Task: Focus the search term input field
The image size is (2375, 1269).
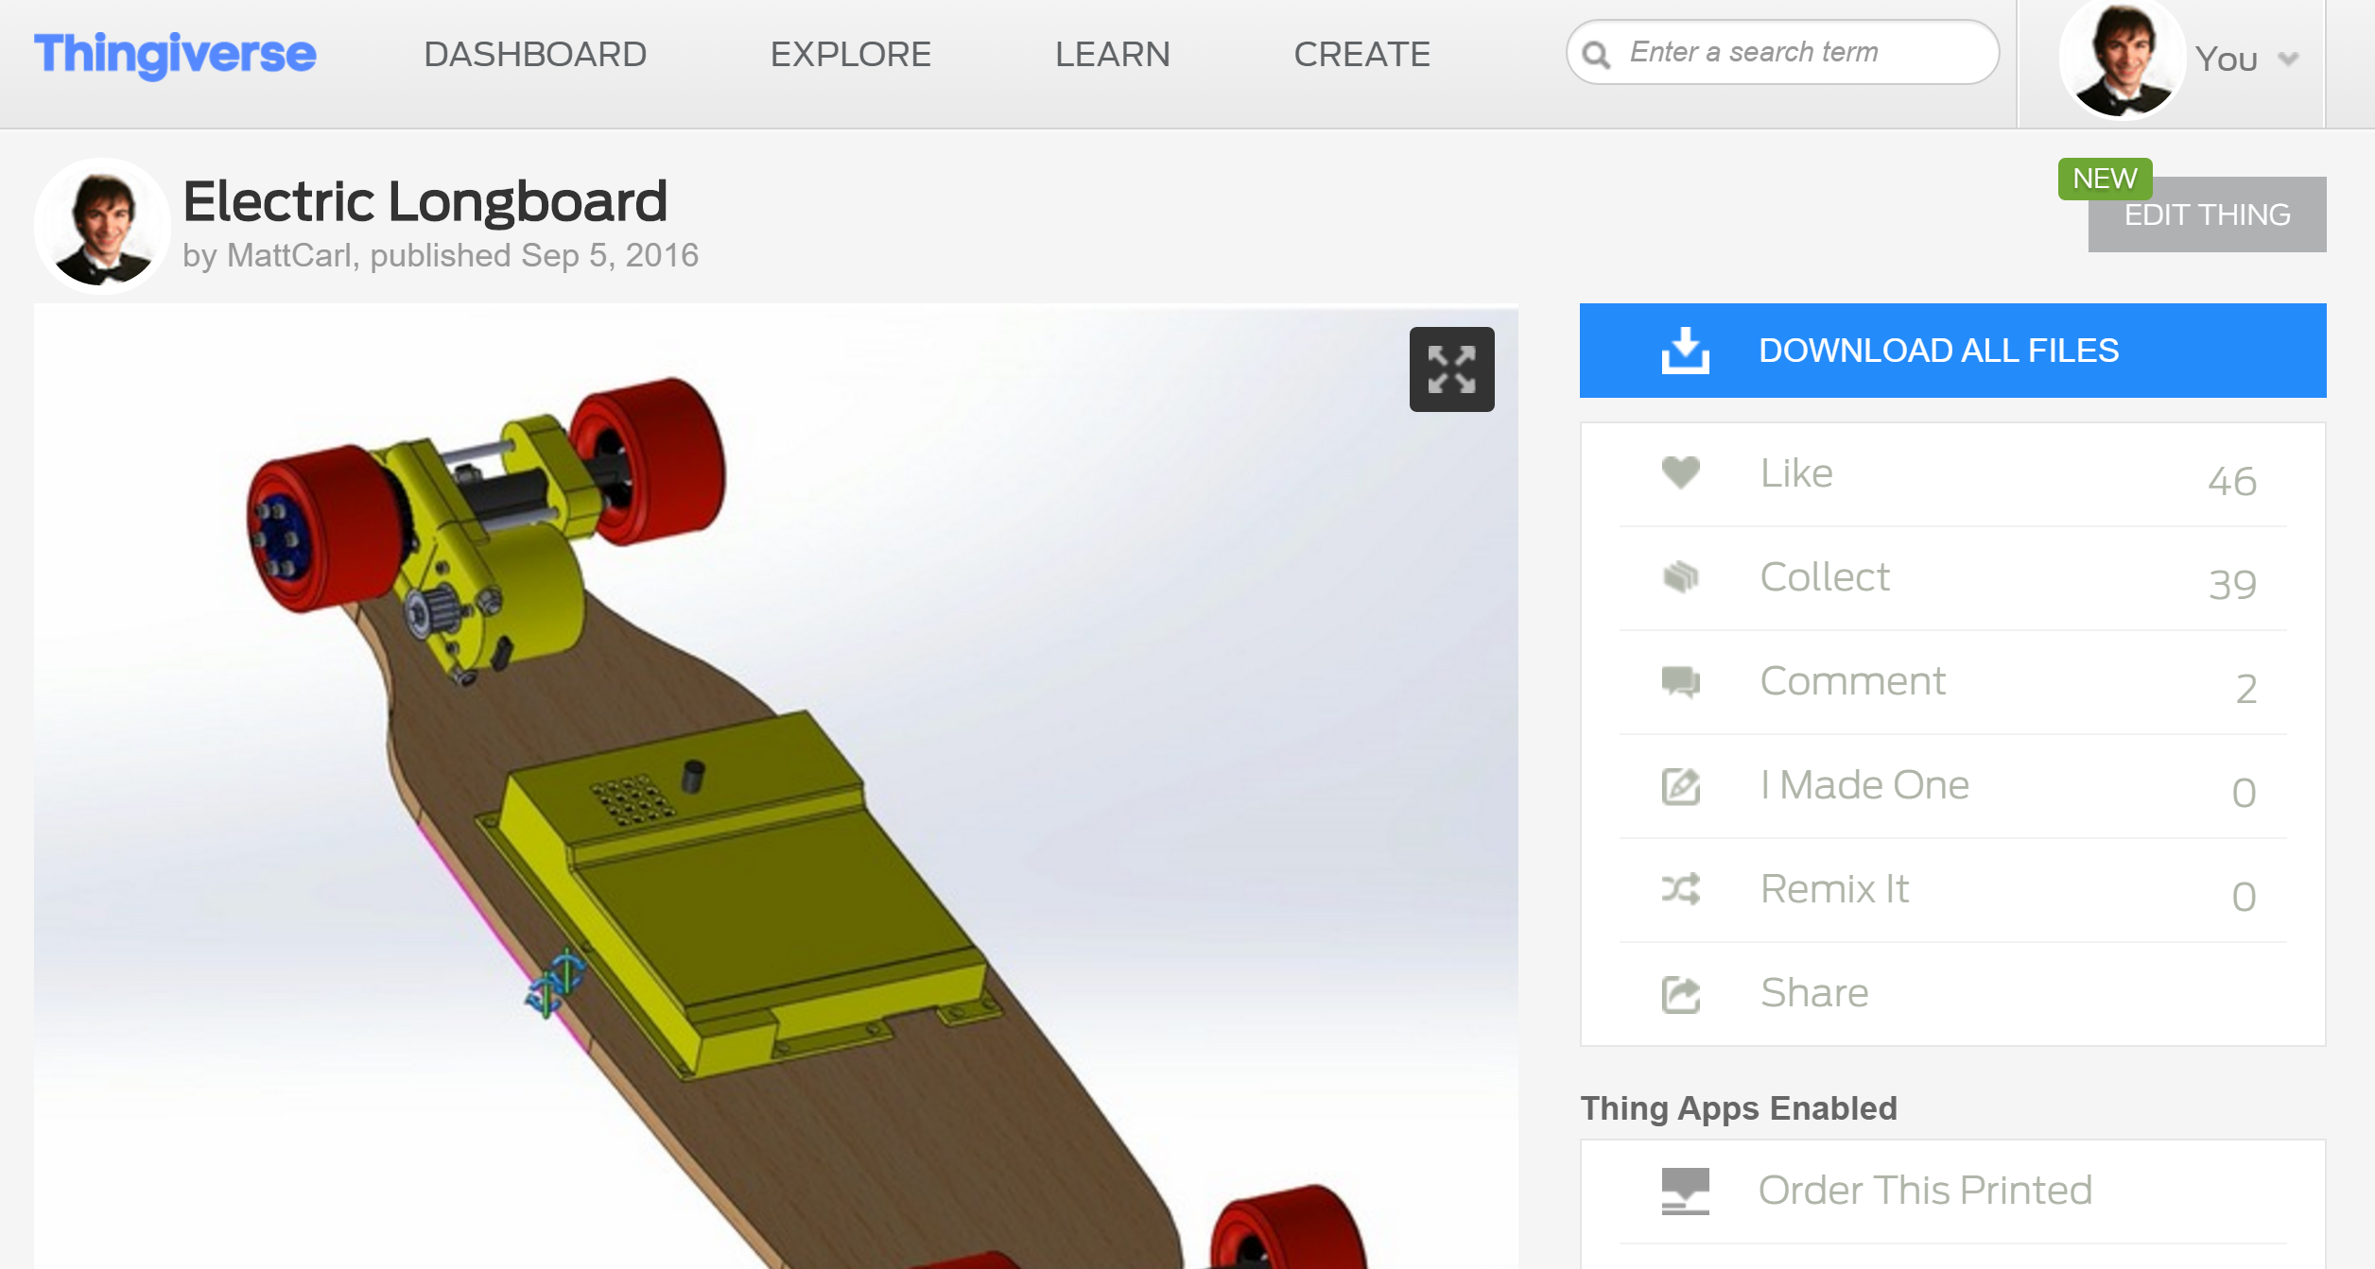Action: pyautogui.click(x=1782, y=52)
